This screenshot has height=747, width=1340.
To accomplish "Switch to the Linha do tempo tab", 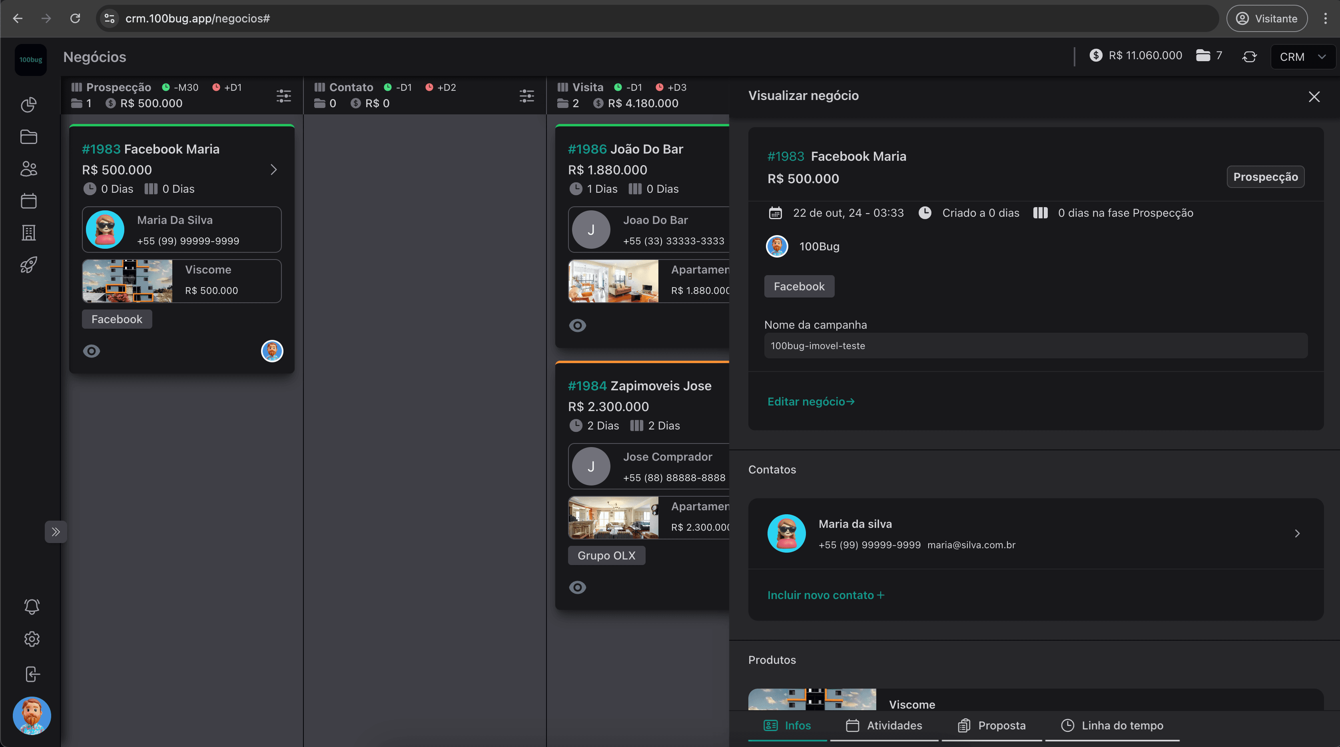I will point(1112,725).
